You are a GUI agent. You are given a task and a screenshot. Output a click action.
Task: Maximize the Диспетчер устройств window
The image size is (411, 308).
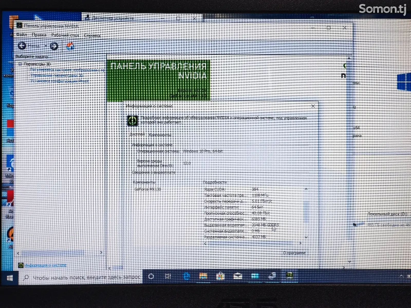(178, 18)
